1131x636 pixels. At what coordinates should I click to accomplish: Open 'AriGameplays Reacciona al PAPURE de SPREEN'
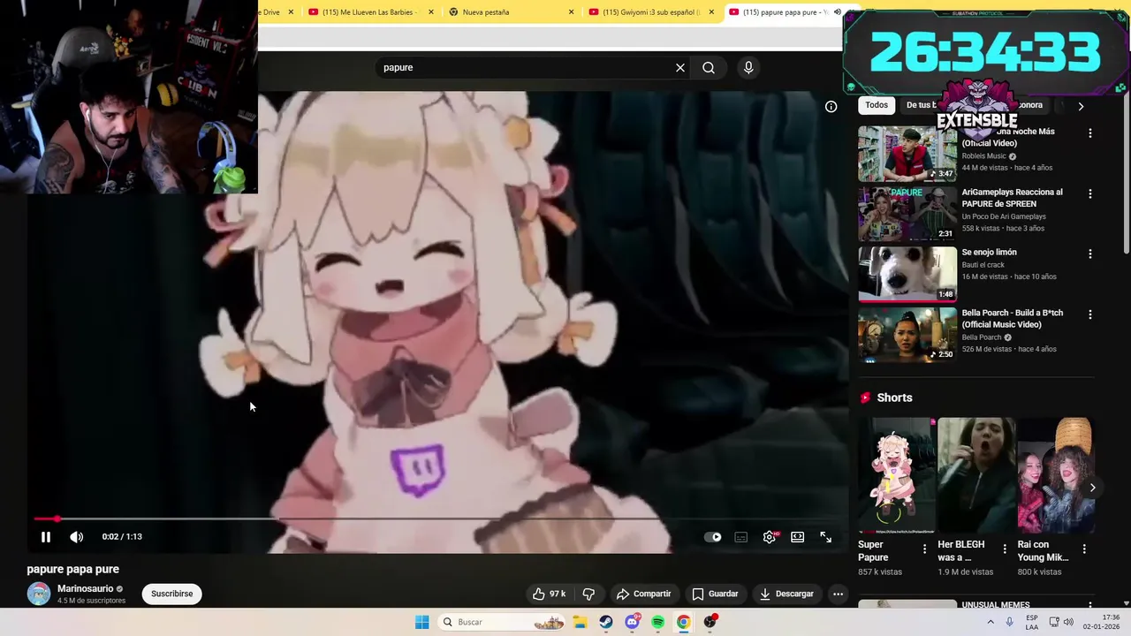click(x=1012, y=198)
